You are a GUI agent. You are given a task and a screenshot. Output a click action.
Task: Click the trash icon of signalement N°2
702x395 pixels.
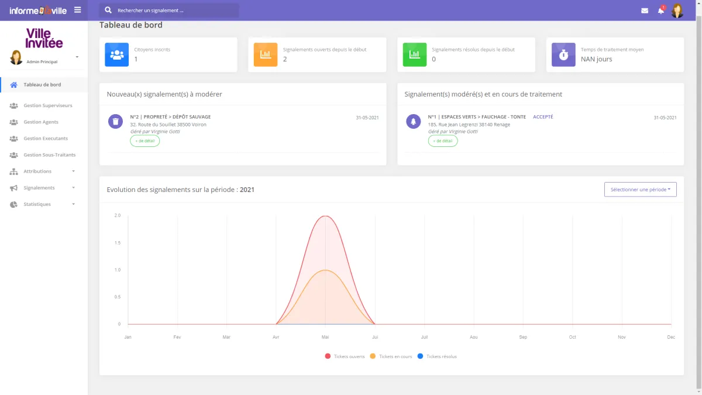click(116, 121)
